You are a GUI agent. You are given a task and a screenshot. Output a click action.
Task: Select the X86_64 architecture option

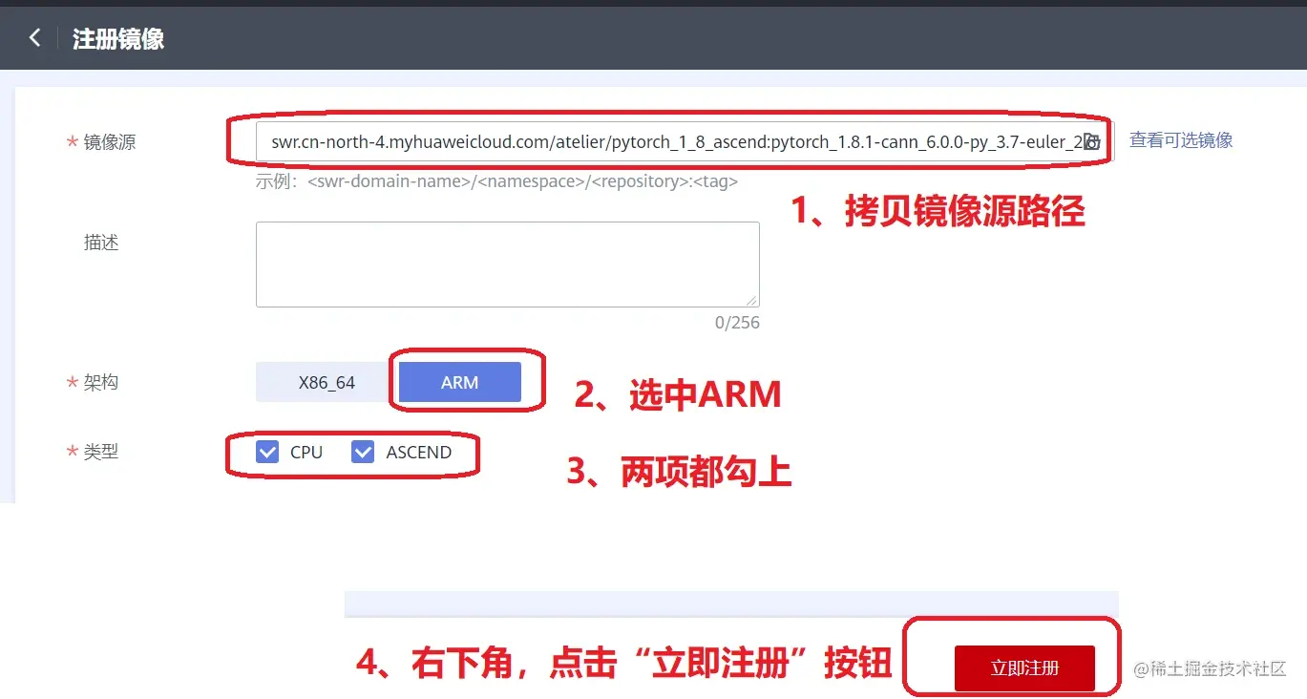coord(327,382)
